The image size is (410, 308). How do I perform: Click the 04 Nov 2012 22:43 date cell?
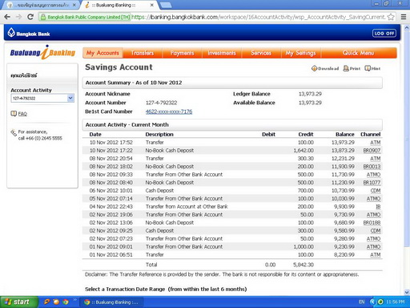(x=111, y=207)
